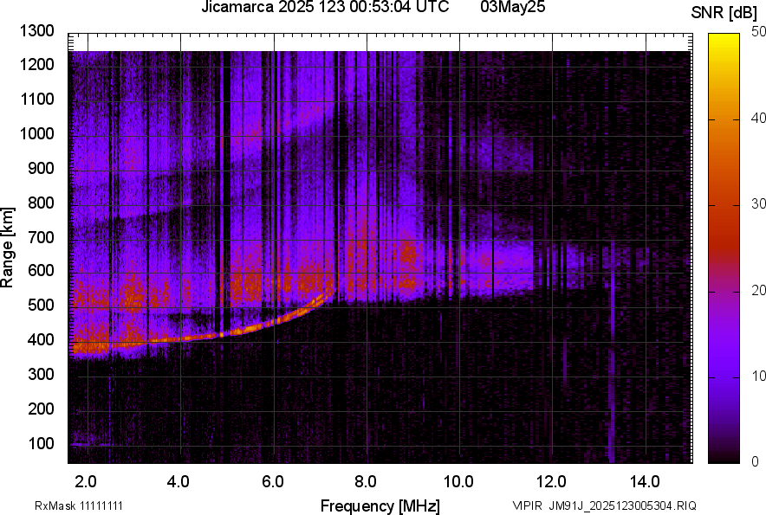Click the file name 'JM91J_2025123005304.RIQ'
Screen dimensions: 766x515
[622, 505]
